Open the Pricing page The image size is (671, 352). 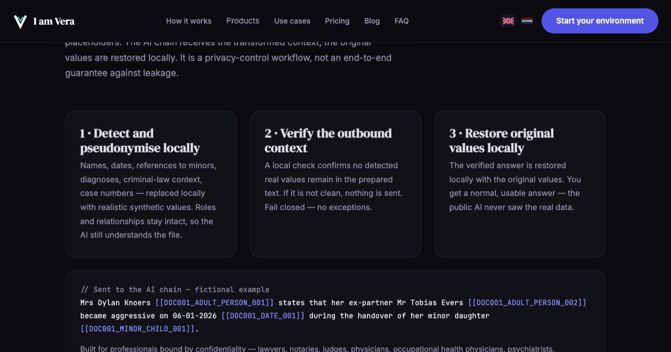[337, 21]
